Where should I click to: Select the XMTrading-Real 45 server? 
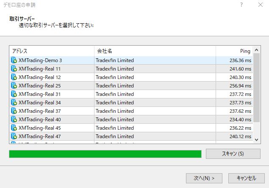(x=131, y=128)
